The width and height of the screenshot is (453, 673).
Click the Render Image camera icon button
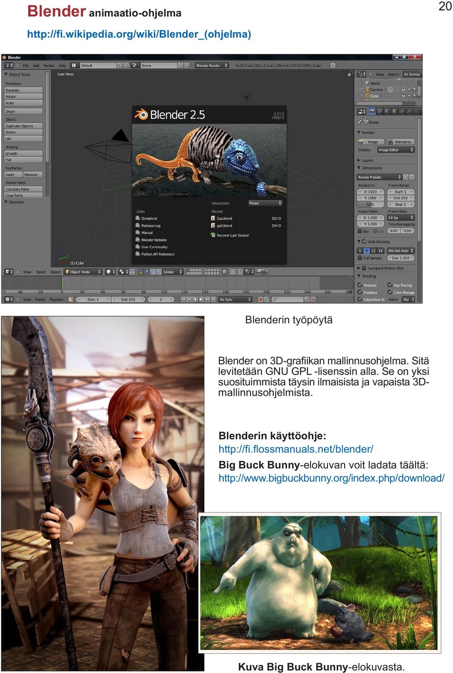371,142
